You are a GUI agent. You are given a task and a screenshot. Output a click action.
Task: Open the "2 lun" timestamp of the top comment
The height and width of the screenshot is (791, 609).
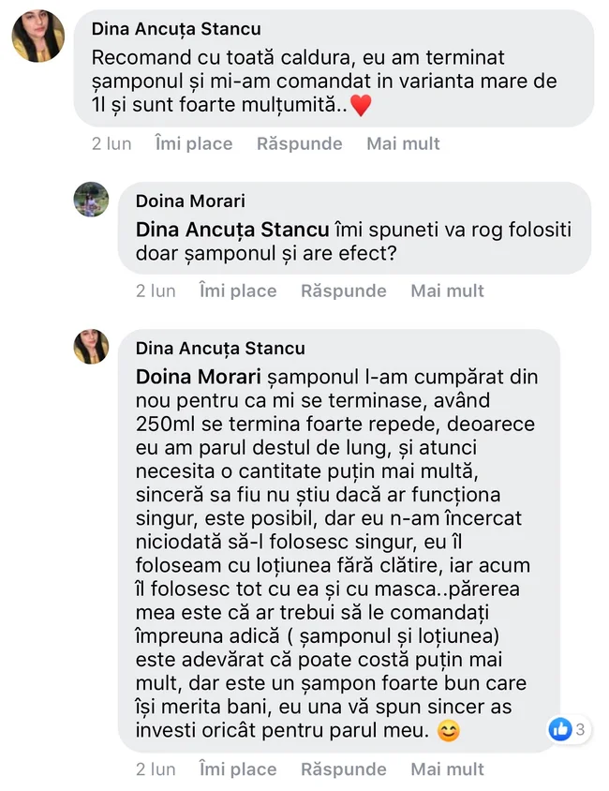(111, 143)
